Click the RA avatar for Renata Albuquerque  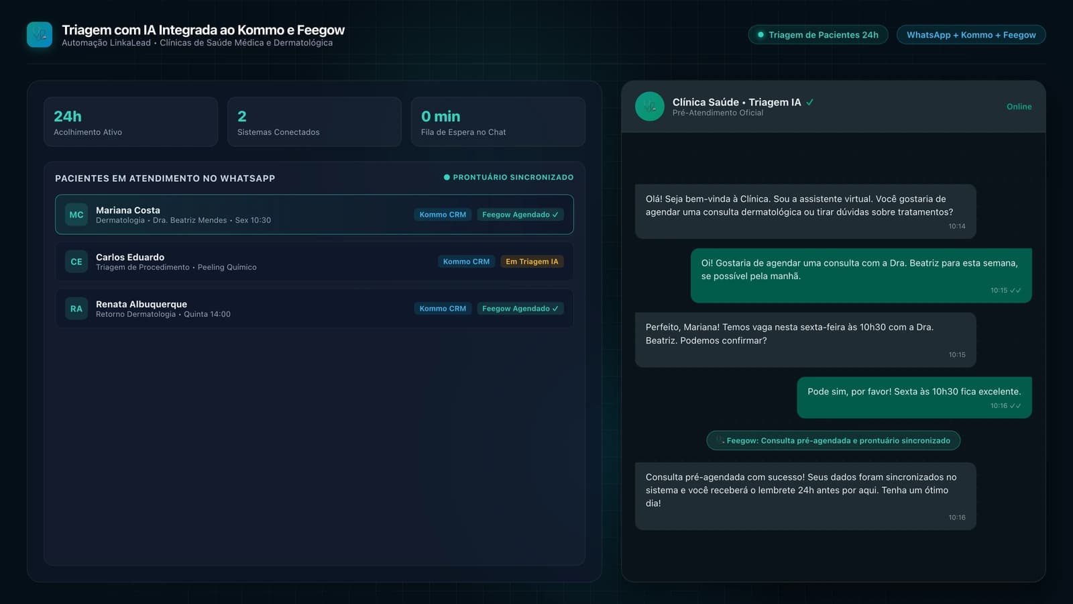(x=76, y=309)
